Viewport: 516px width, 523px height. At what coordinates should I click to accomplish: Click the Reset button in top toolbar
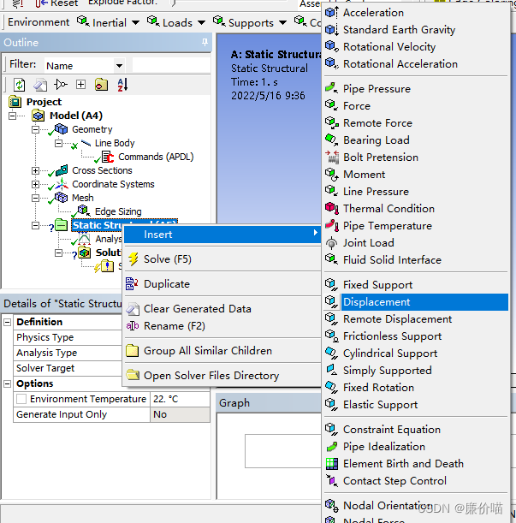56,3
